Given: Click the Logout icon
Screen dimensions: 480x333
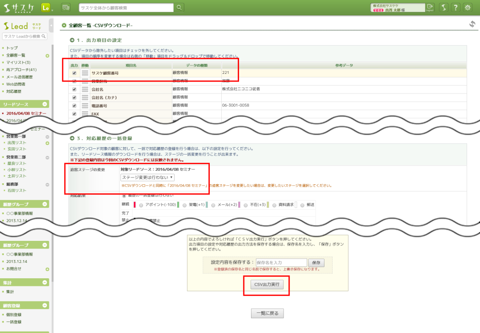Looking at the screenshot, I should (x=430, y=7).
